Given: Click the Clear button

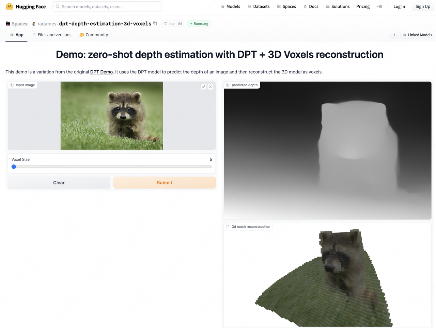Looking at the screenshot, I should 59,183.
